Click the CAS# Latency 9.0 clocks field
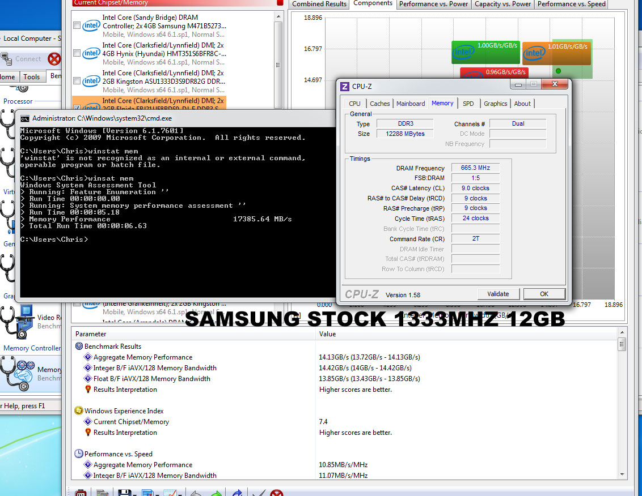Image resolution: width=642 pixels, height=496 pixels. (x=475, y=188)
